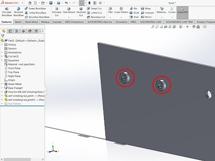215x161 pixels.
Task: Switch to the Evaluate tab
Action: pos(57,22)
